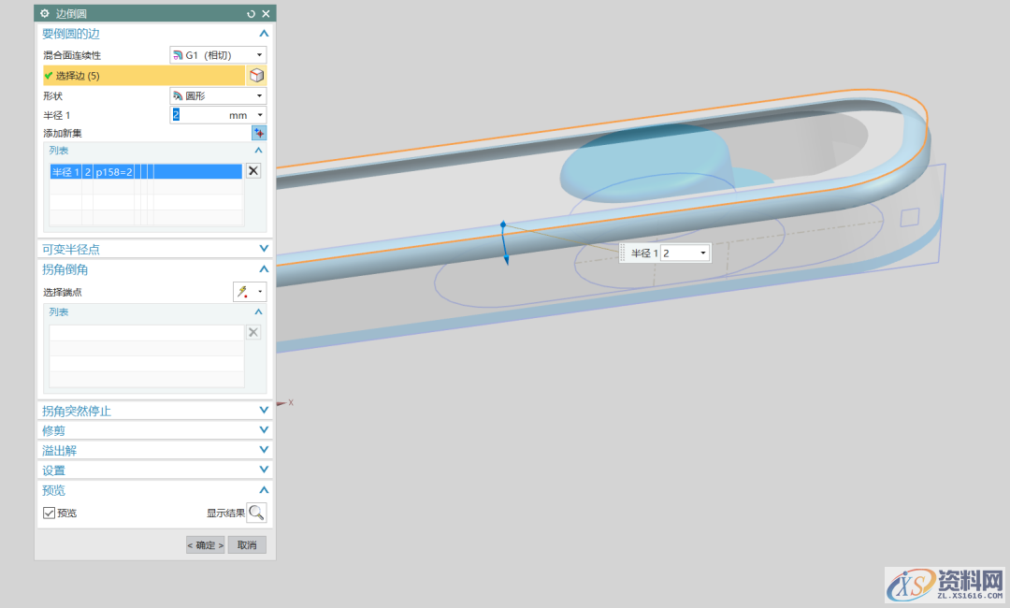Click the 确定 confirm button

click(205, 545)
